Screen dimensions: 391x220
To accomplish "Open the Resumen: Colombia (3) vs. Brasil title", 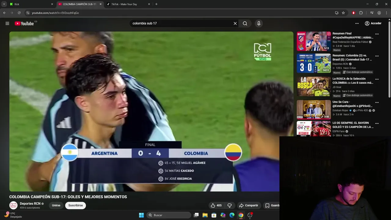I will tap(352, 57).
